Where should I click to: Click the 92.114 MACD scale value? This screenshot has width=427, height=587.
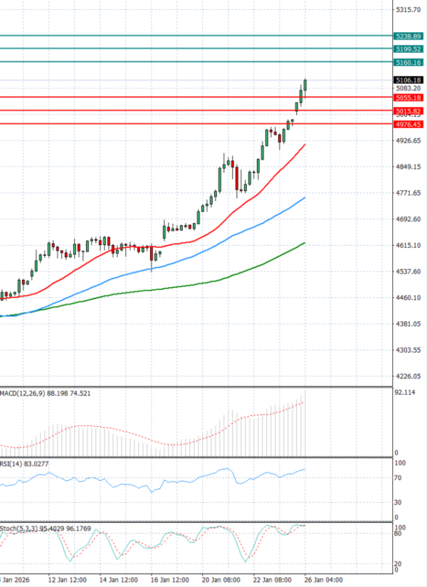click(x=406, y=392)
